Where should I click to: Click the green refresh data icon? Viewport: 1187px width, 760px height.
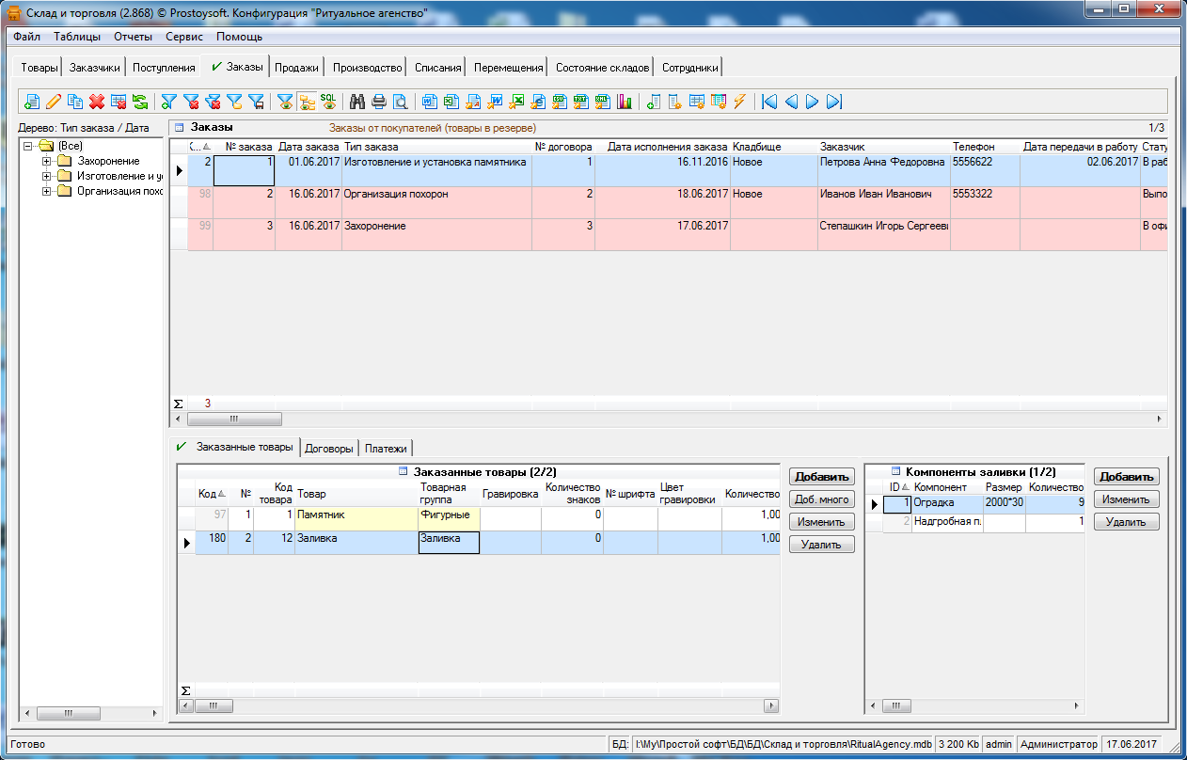[139, 102]
